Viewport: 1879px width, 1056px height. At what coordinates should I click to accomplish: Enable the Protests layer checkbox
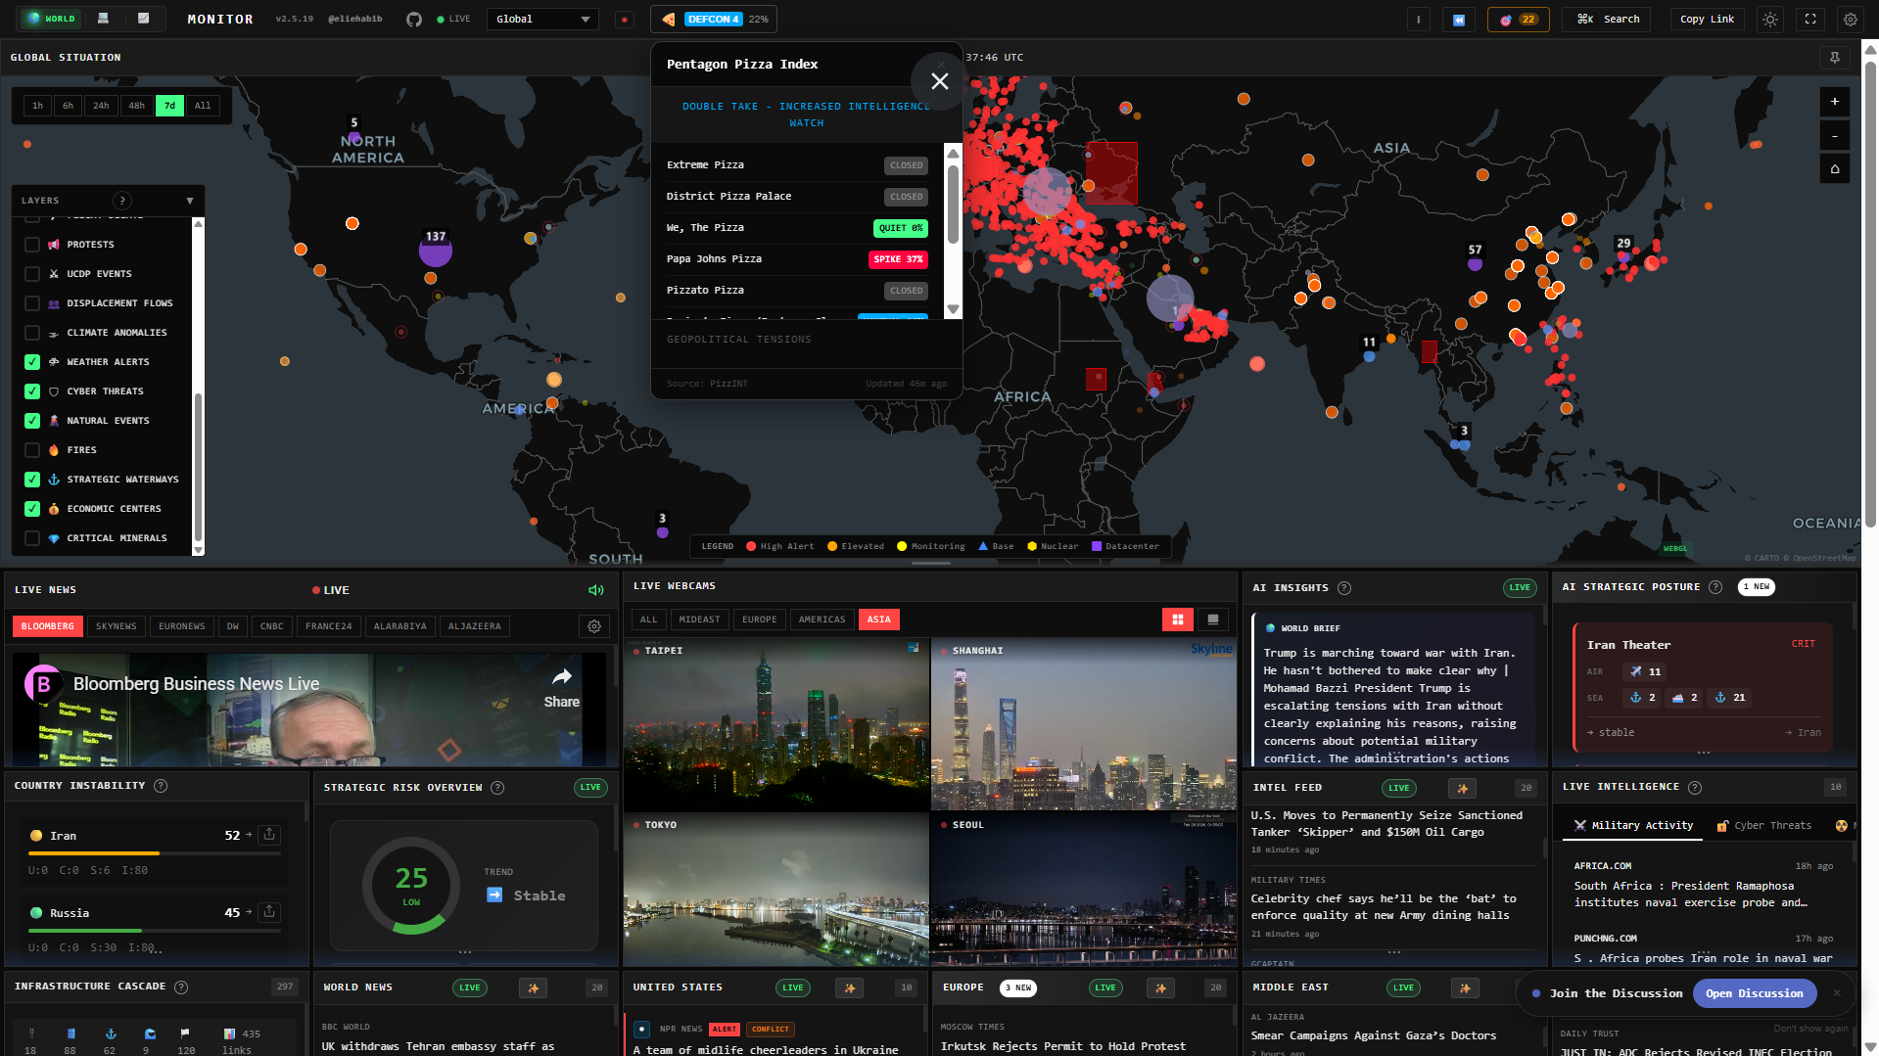[x=32, y=245]
